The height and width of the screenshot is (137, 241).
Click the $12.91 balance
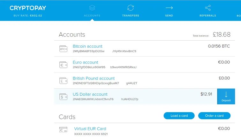click(x=206, y=94)
